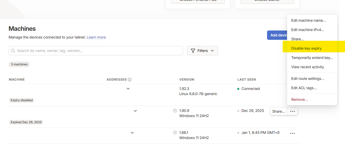Expand addresses for the 1.88.1 machine
The image size is (345, 146).
(x=132, y=133)
